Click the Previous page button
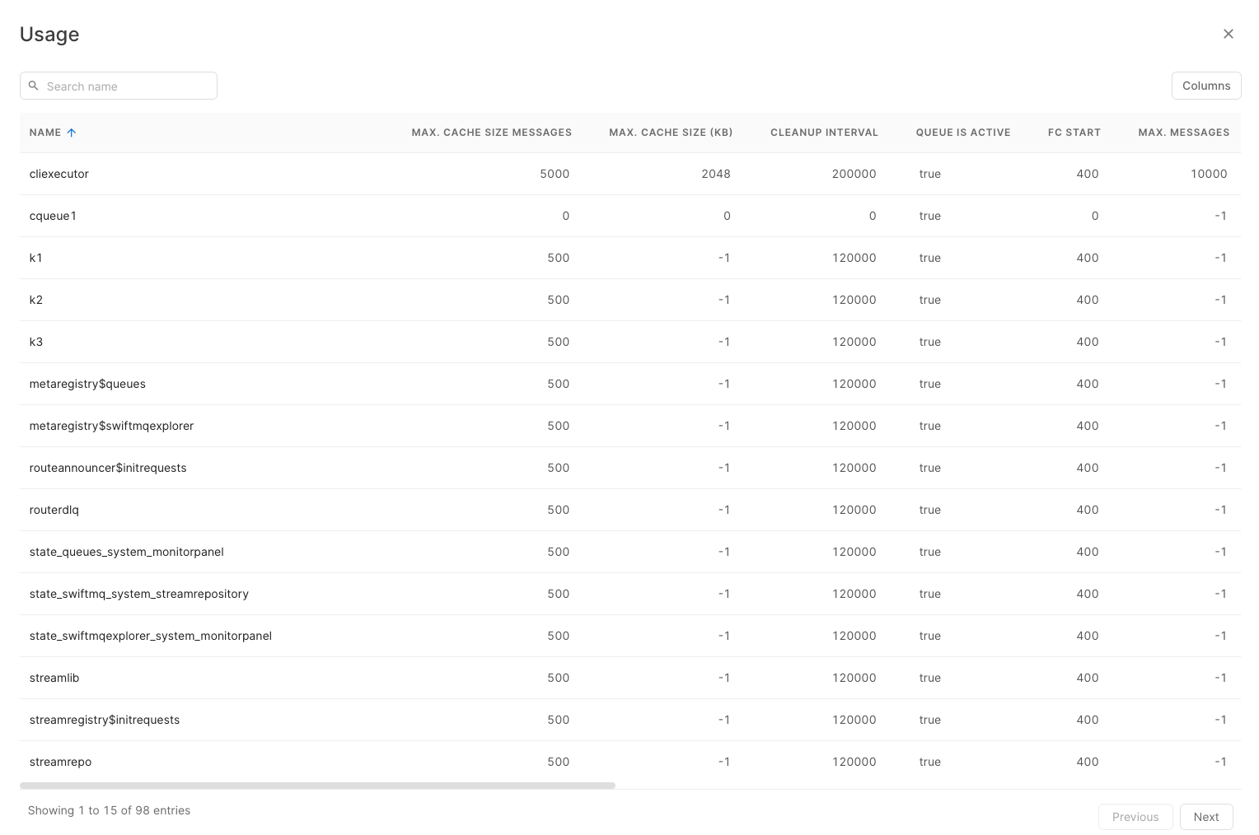Image resolution: width=1259 pixels, height=835 pixels. click(1135, 817)
